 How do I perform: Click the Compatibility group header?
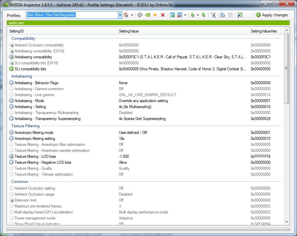[23, 38]
